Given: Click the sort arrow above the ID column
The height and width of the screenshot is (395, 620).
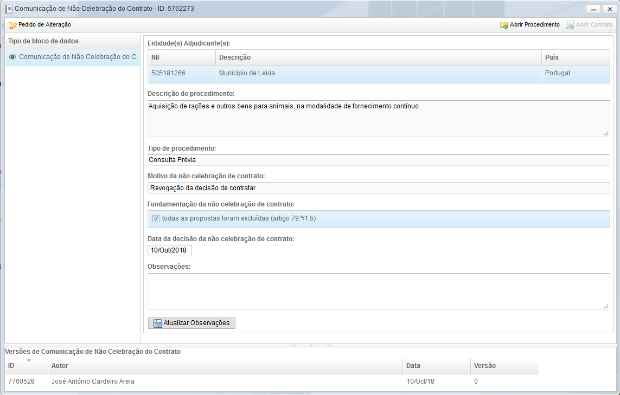Looking at the screenshot, I should (x=29, y=360).
